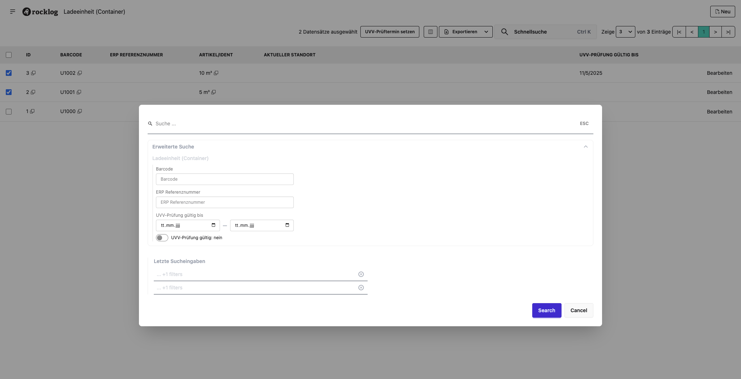Sort by UVV-PRÜFUNG GÜLTIG BIS header
The width and height of the screenshot is (741, 379).
coord(609,55)
